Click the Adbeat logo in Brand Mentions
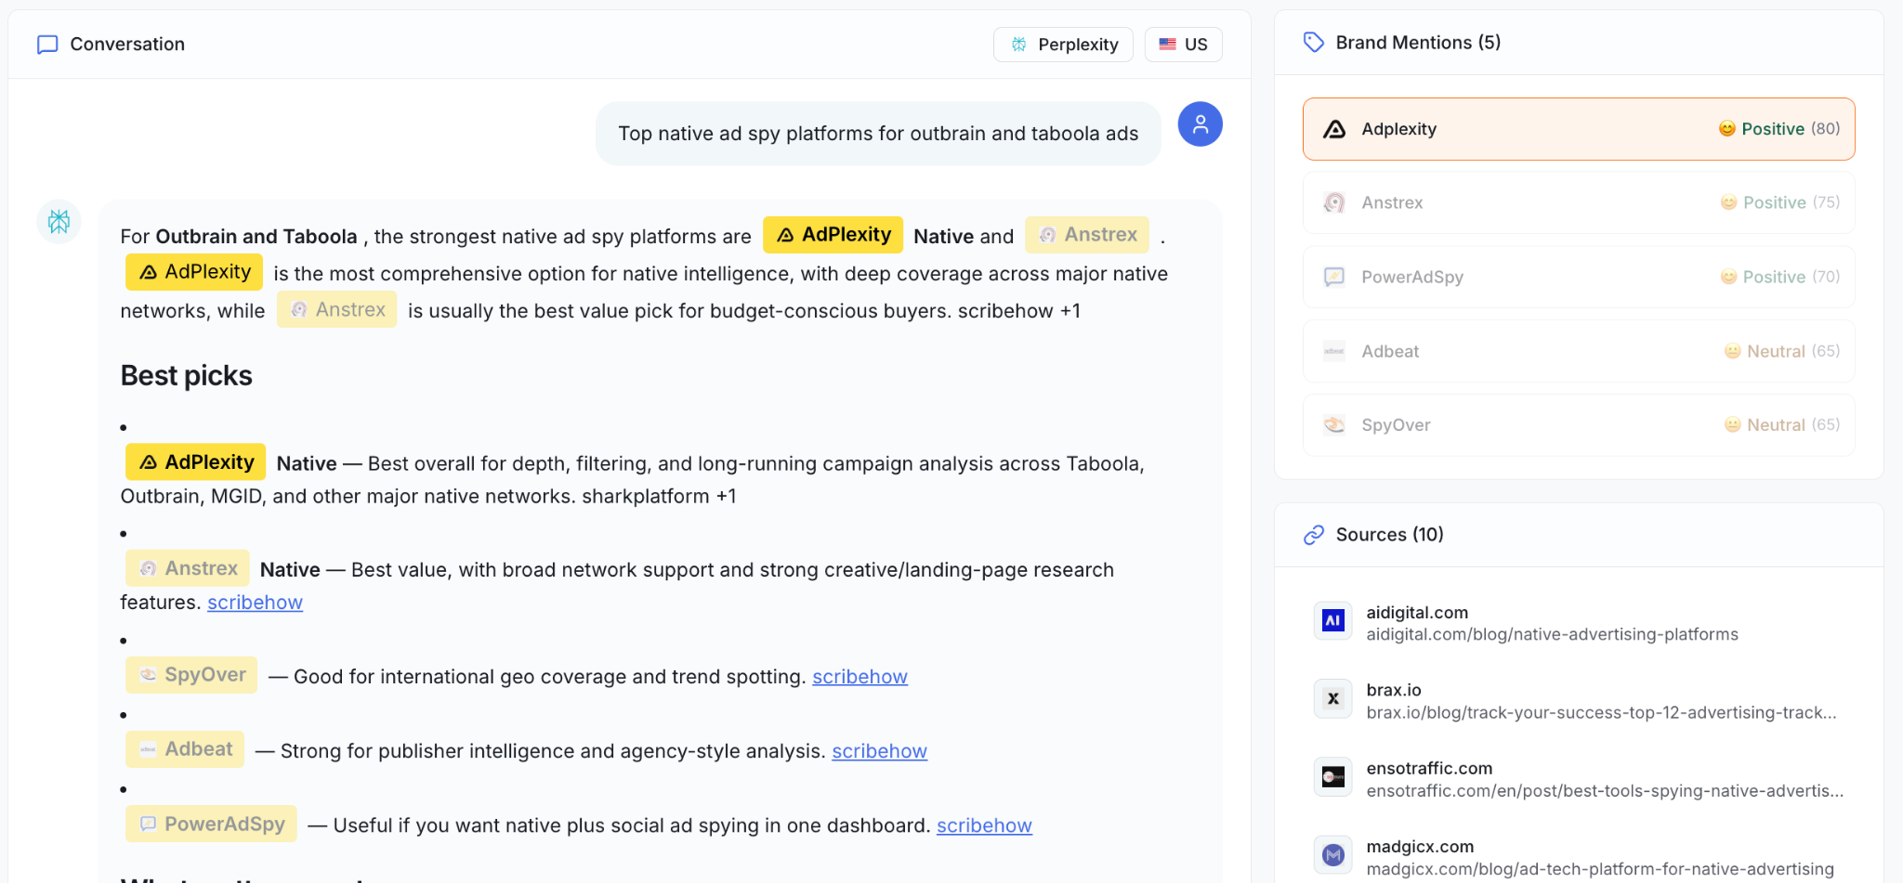 coord(1334,351)
